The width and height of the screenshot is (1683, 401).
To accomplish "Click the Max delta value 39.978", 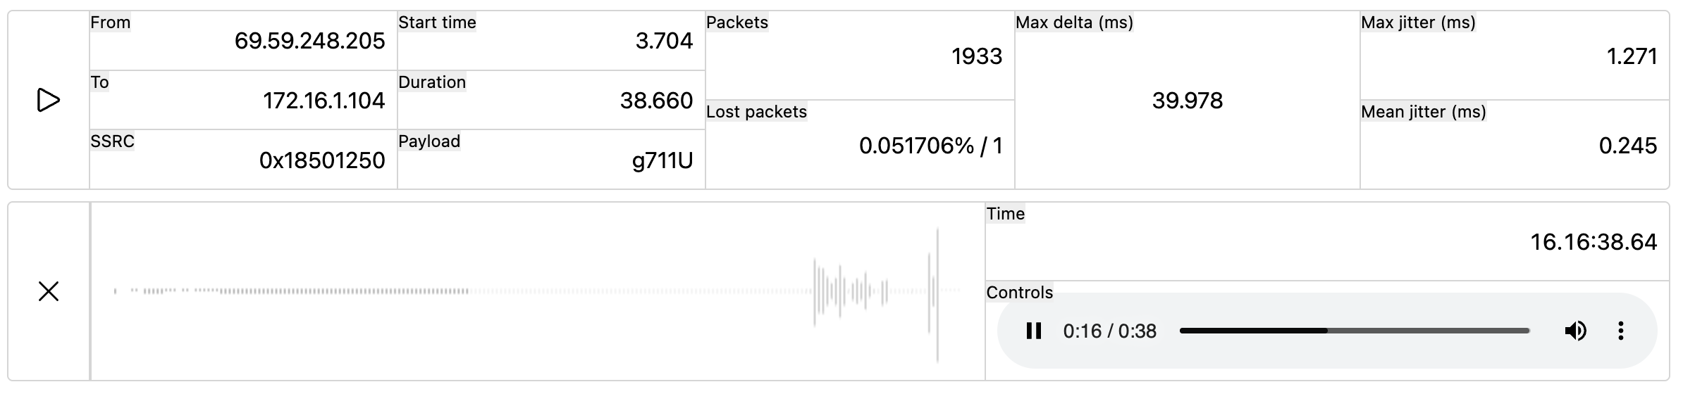I will coord(1187,101).
